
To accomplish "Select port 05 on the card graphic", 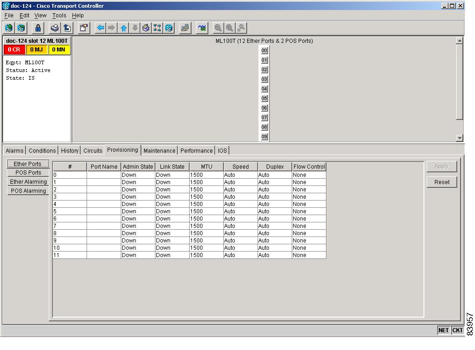I will click(264, 98).
